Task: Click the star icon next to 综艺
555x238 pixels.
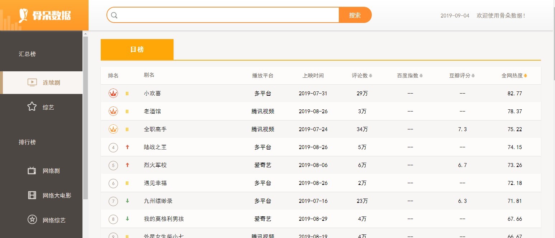Action: [32, 106]
